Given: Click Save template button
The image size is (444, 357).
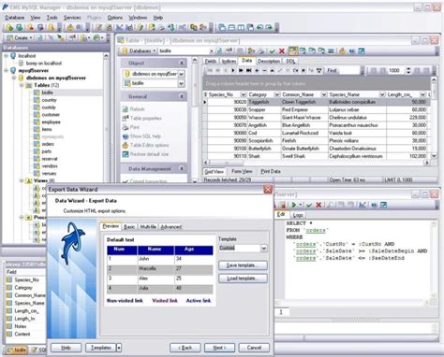Looking at the screenshot, I should 243,265.
